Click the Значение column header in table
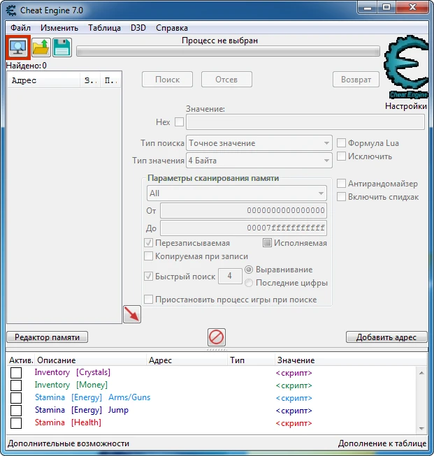434x456 pixels. coord(349,360)
